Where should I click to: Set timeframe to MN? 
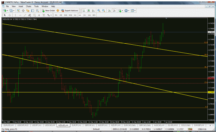click(x=94, y=15)
